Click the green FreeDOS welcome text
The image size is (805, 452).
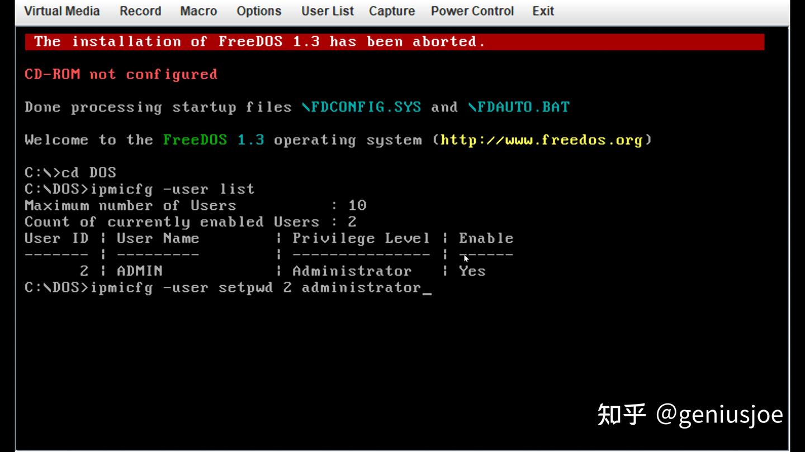(195, 140)
